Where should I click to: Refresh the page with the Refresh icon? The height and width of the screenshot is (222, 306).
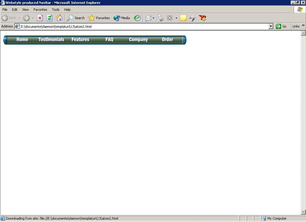click(49, 18)
